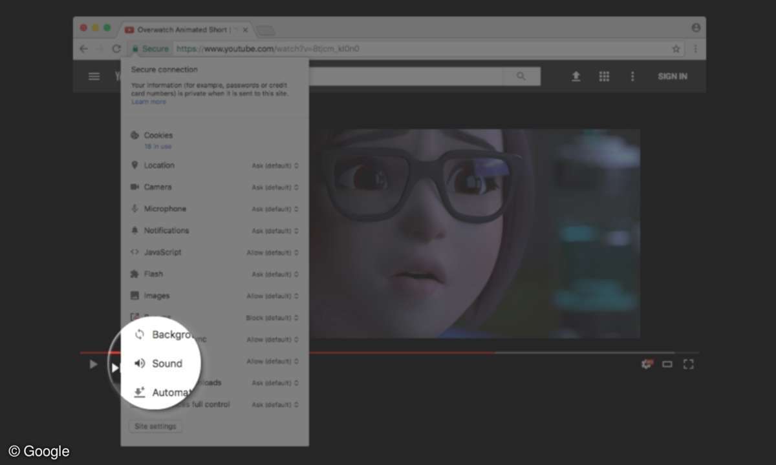Image resolution: width=776 pixels, height=465 pixels.
Task: Play the video with the play button
Action: point(93,364)
